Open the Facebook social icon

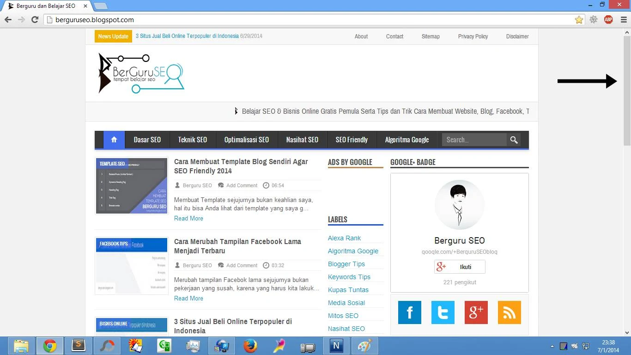click(x=410, y=312)
